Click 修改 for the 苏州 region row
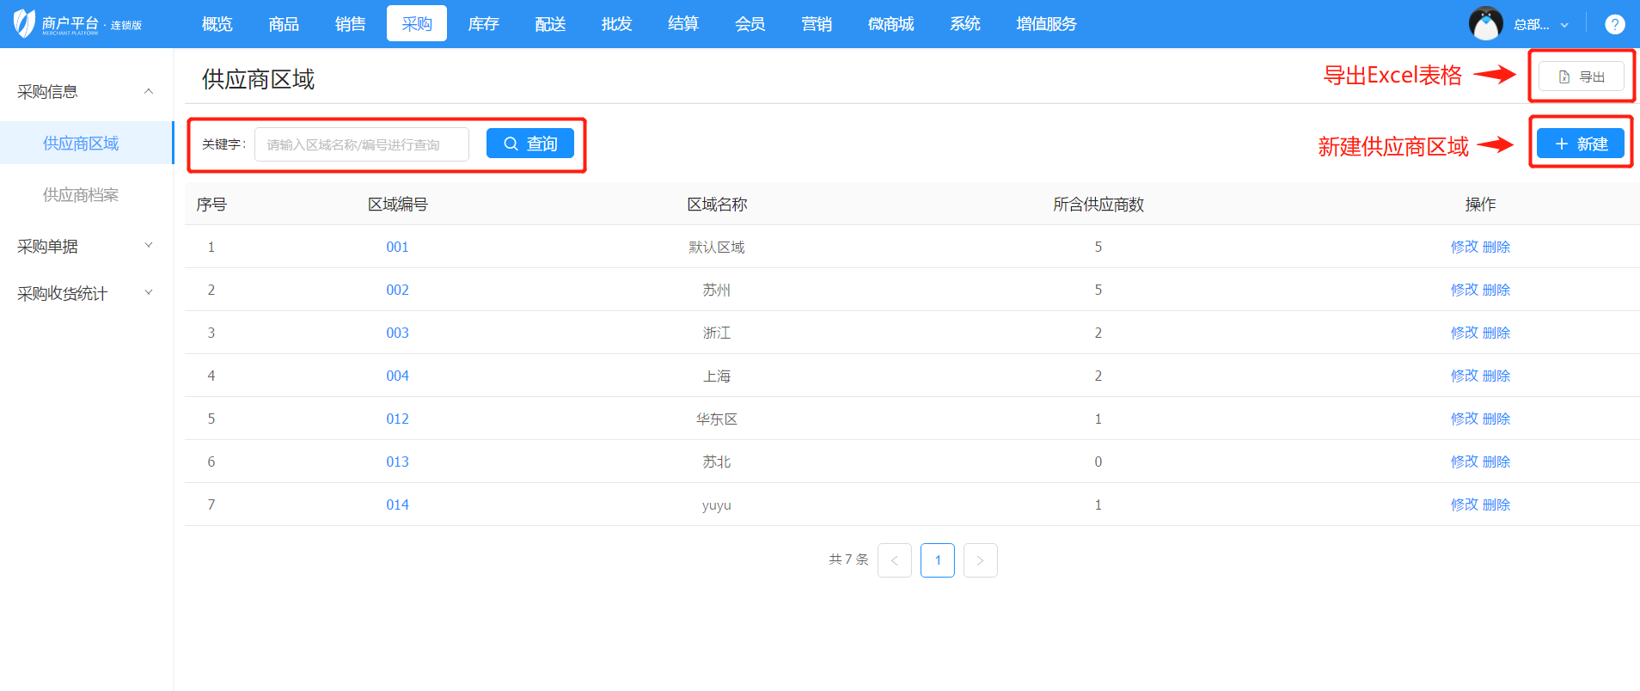The image size is (1640, 691). click(1464, 290)
